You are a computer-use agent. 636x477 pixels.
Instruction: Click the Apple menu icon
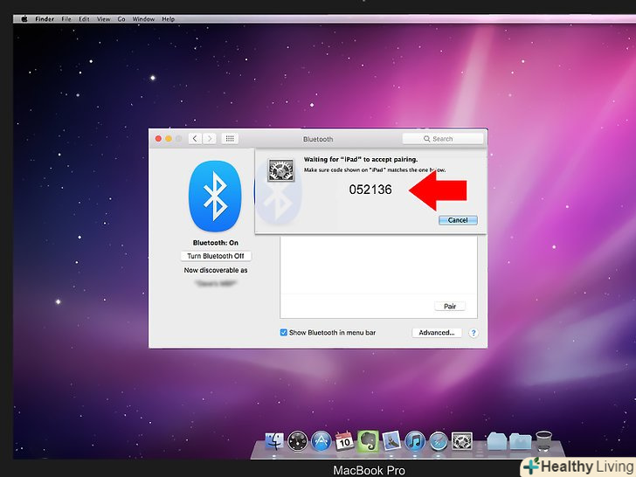click(24, 18)
